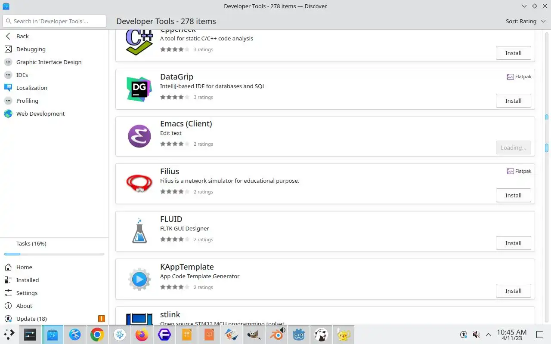Click the orange update warning badge
Image resolution: width=551 pixels, height=344 pixels.
tap(102, 319)
